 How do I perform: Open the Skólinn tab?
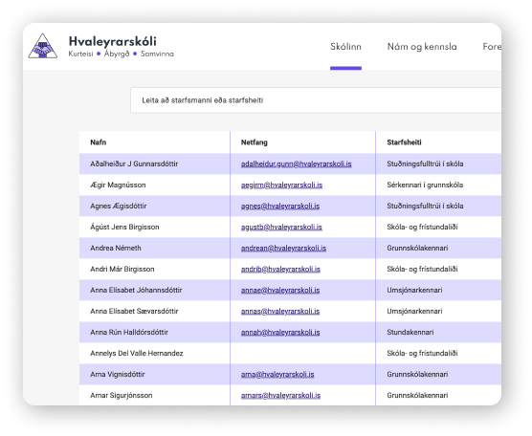[x=345, y=47]
